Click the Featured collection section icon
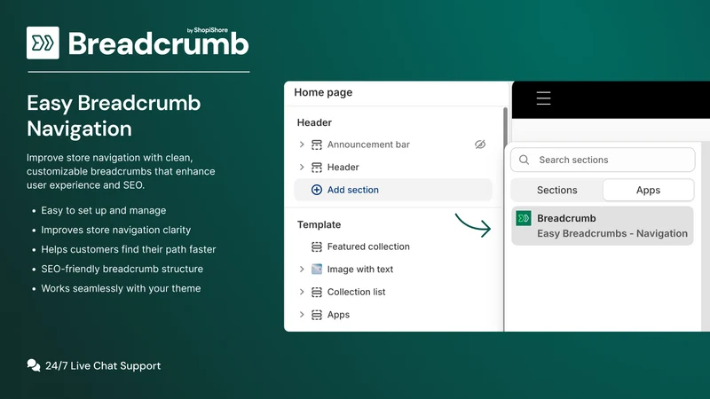 pyautogui.click(x=317, y=246)
